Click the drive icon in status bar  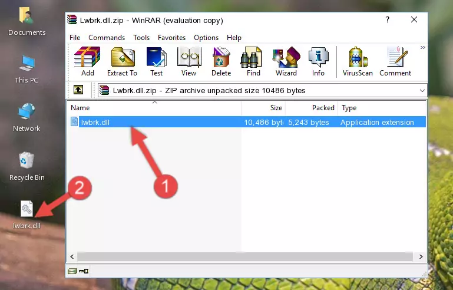(72, 271)
